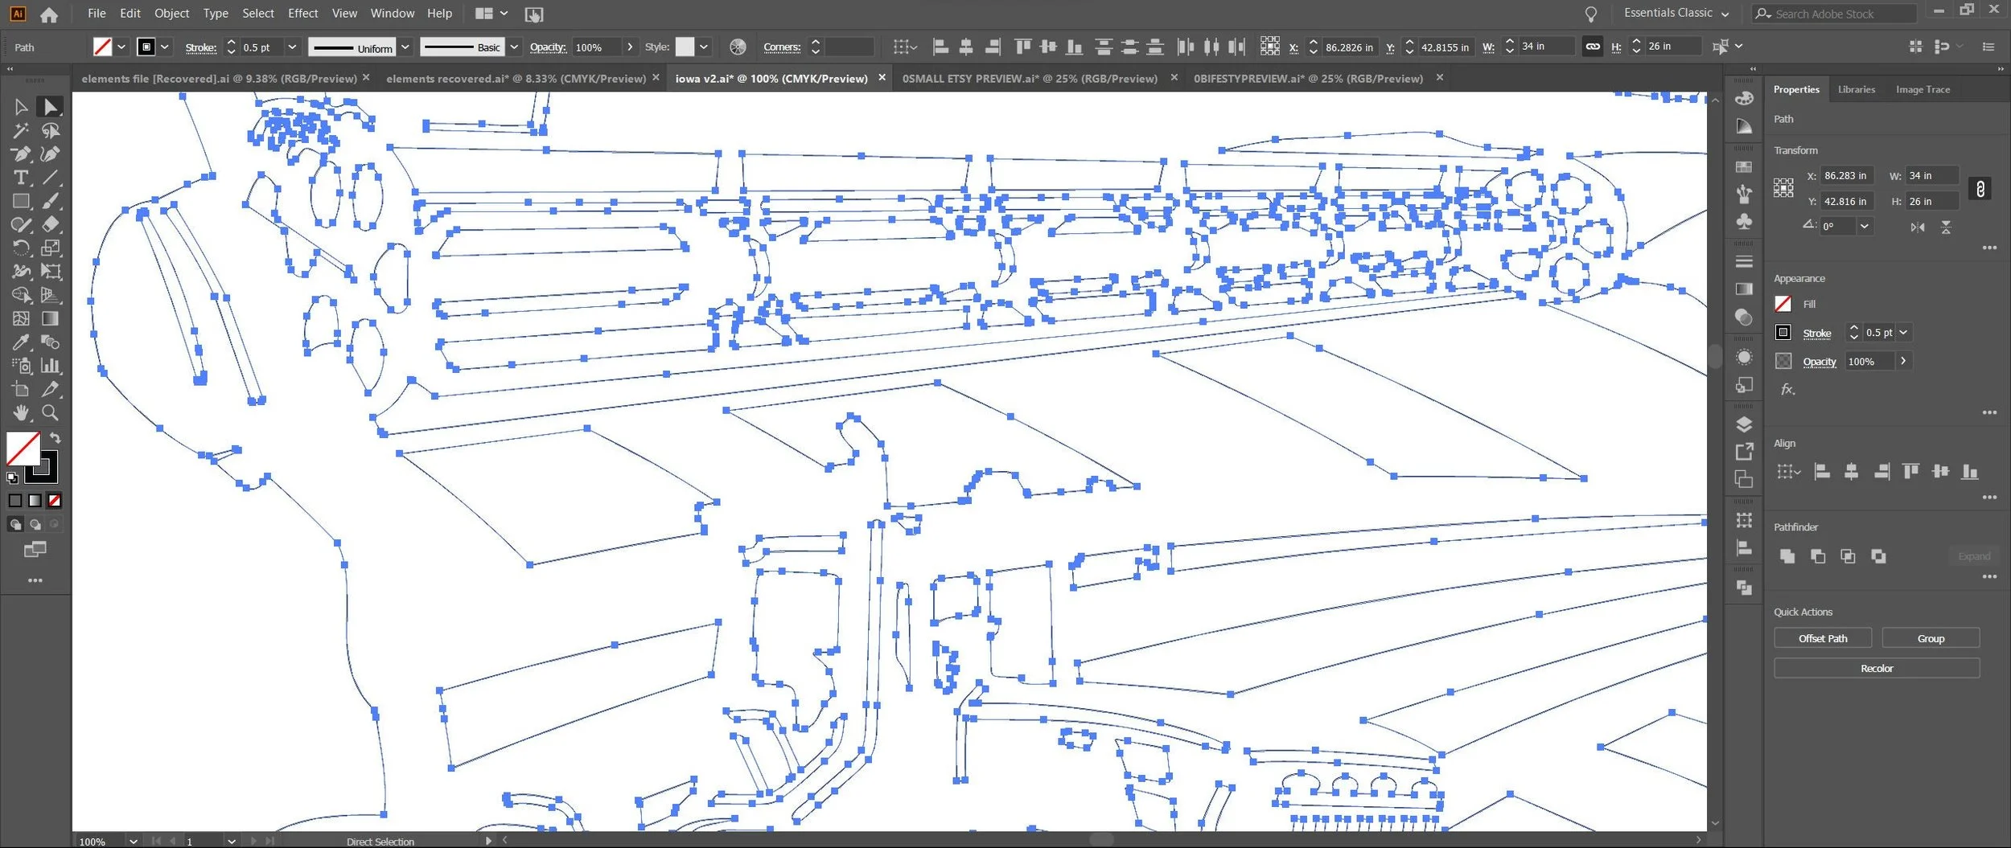The height and width of the screenshot is (848, 2011).
Task: Select the Rectangle tool
Action: 21,201
